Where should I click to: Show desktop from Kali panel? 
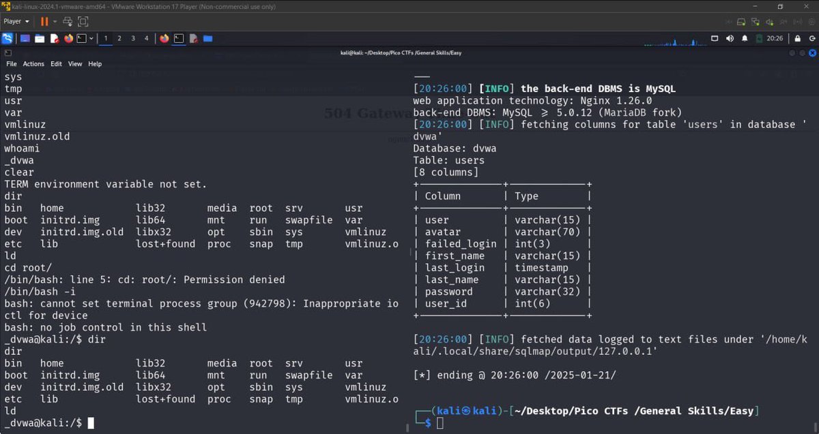click(x=25, y=39)
